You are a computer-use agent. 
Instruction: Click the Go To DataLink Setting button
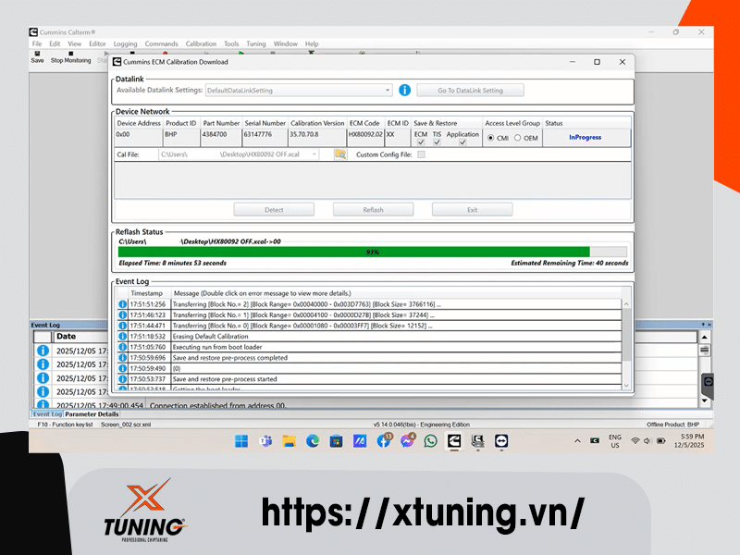pyautogui.click(x=470, y=91)
